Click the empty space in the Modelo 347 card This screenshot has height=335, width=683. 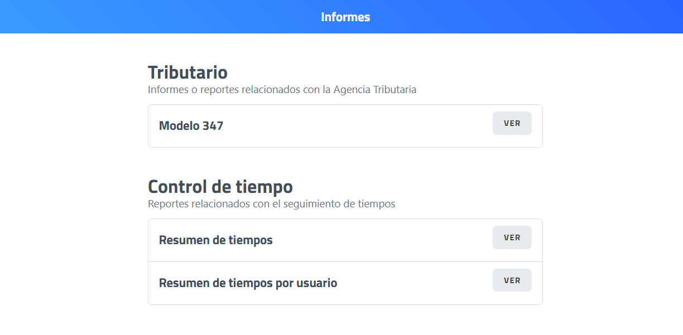[x=357, y=126]
